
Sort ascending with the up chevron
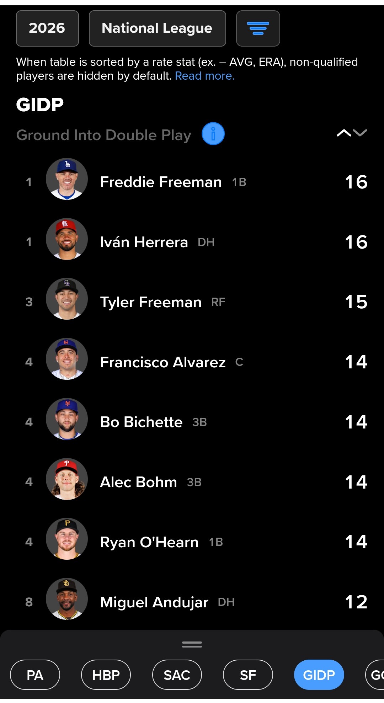pos(344,133)
